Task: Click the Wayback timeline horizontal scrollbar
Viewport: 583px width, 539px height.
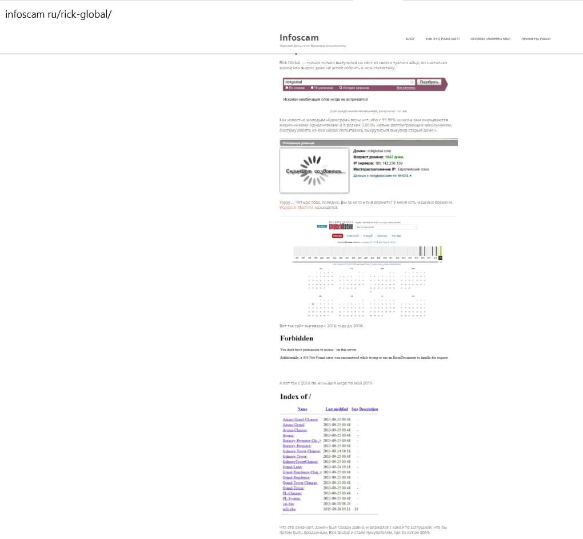Action: click(x=367, y=261)
